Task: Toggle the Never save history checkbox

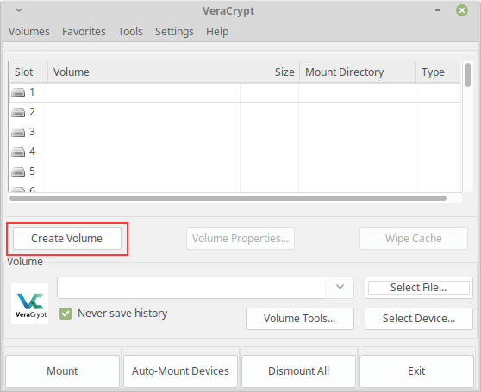Action: 66,314
